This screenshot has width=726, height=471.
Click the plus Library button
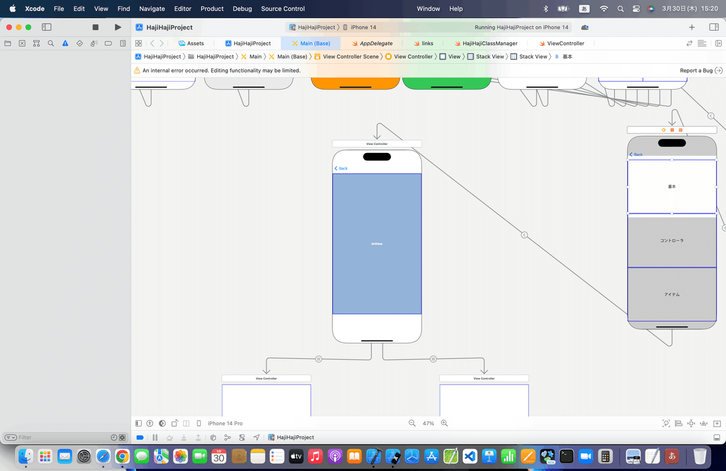692,27
